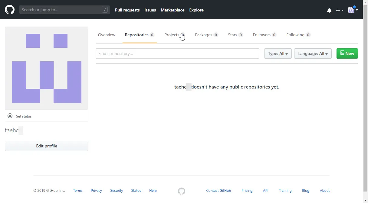This screenshot has height=203, width=368.
Task: Click the GitHub Octocat logo in header
Action: [x=10, y=10]
